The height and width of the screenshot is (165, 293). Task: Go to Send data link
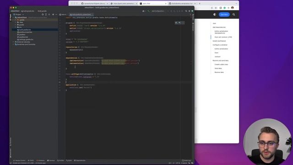pos(218,68)
